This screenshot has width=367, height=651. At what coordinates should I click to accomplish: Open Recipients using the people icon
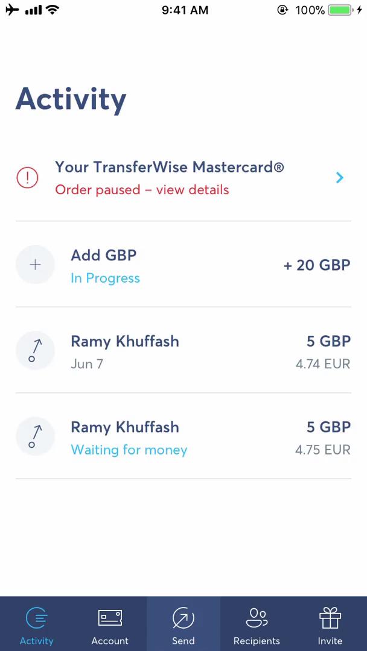tap(257, 616)
